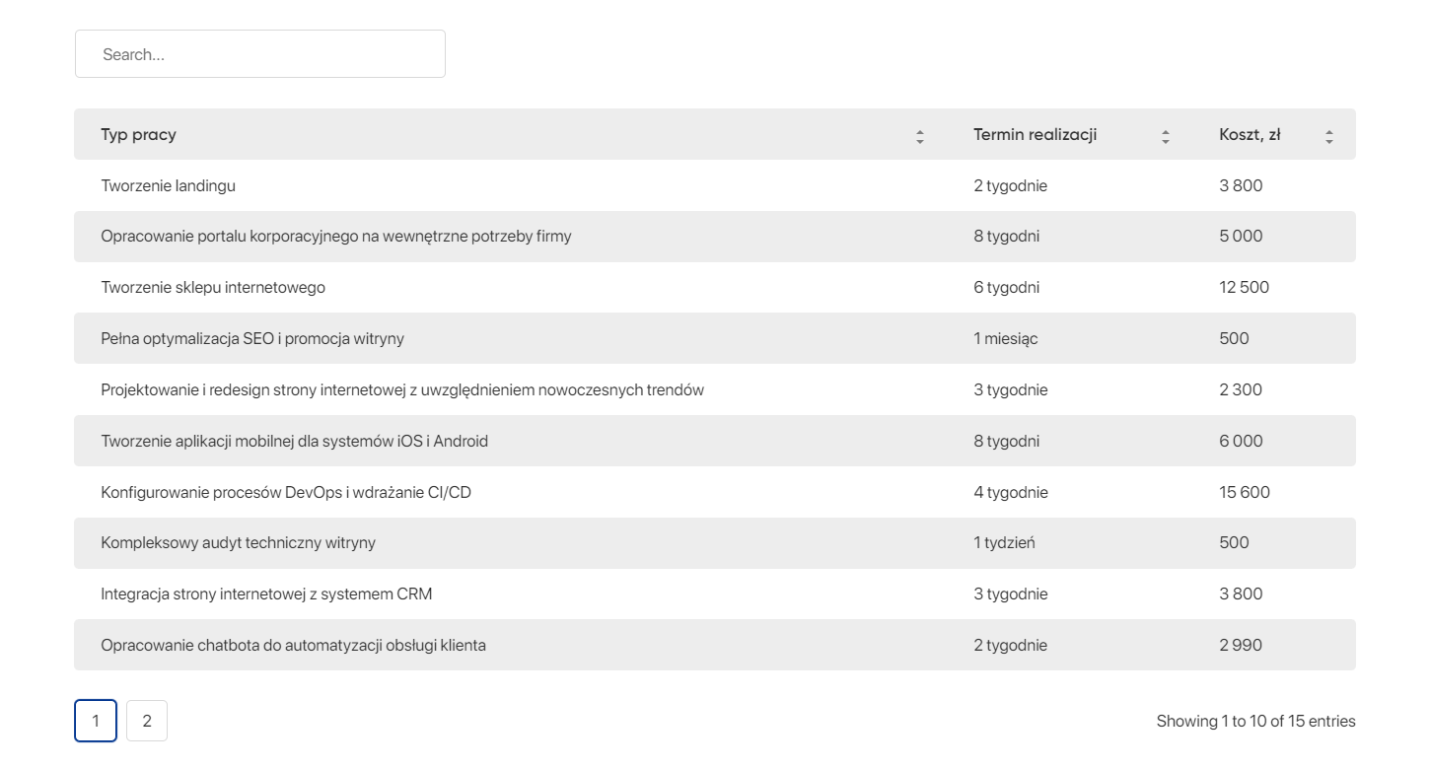Click Showing 1 to 10 of 15 entries
Screen dimensions: 1430x769
[x=1256, y=722]
